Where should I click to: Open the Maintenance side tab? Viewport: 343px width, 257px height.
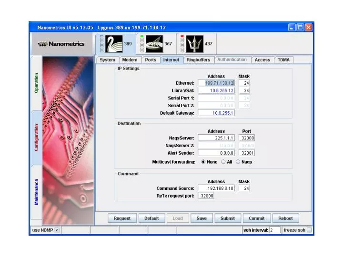click(x=36, y=192)
